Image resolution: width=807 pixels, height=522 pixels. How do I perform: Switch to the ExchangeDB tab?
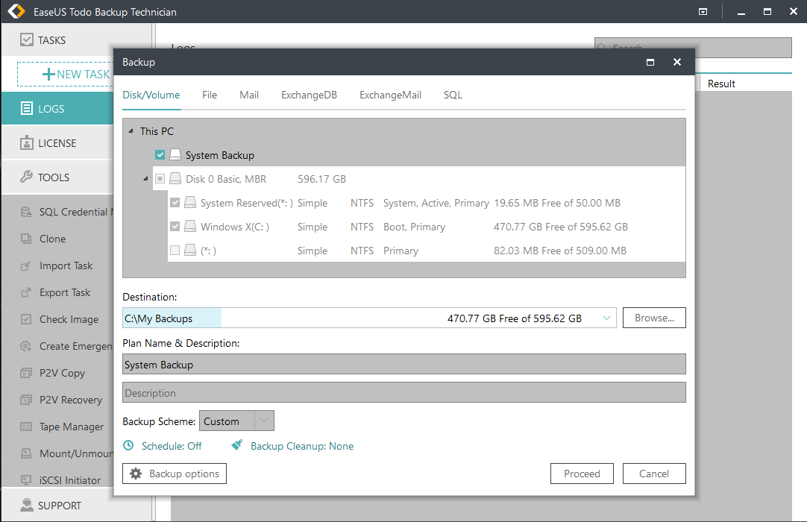(309, 95)
